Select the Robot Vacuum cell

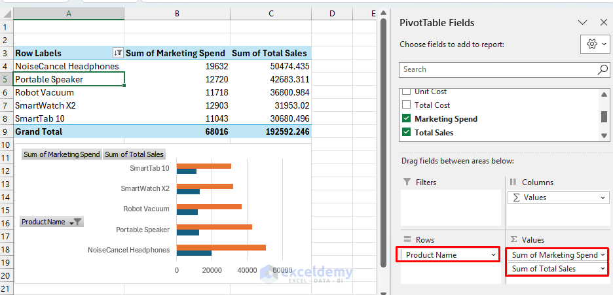point(69,92)
